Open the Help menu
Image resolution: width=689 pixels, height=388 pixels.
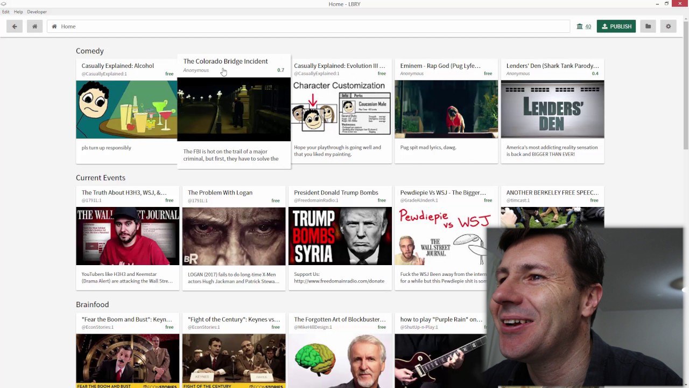[x=18, y=11]
